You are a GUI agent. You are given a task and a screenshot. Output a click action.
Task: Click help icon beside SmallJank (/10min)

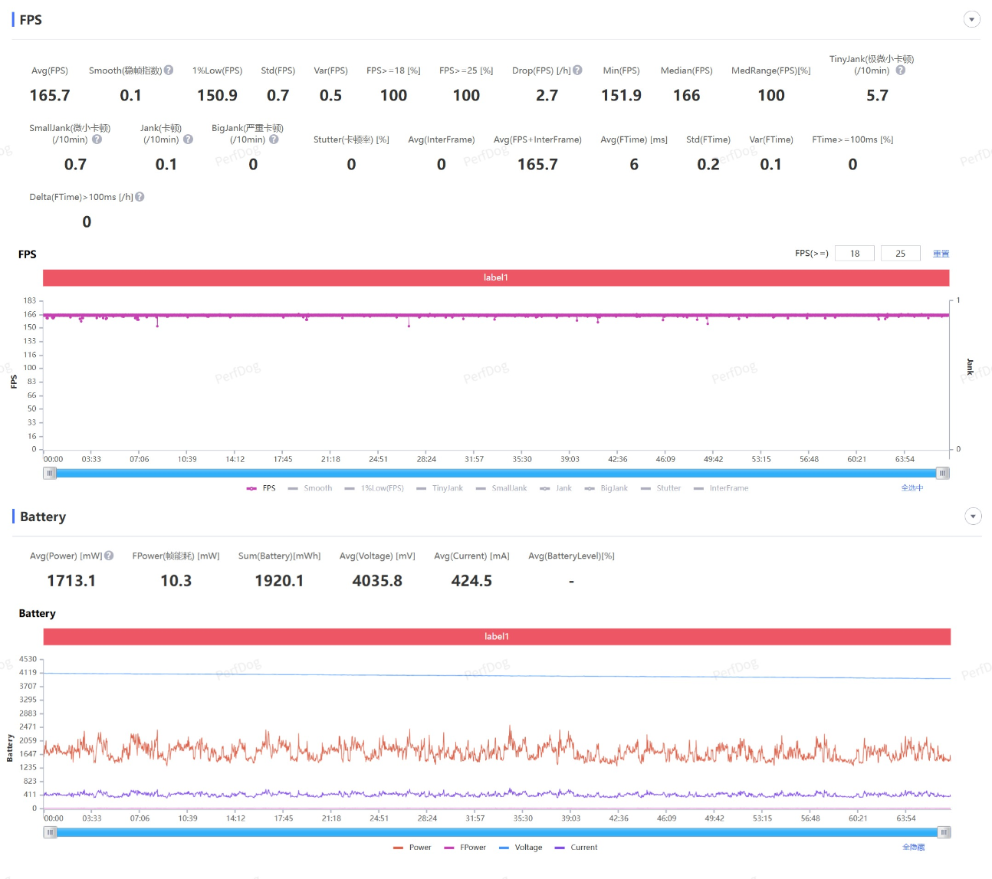coord(97,139)
